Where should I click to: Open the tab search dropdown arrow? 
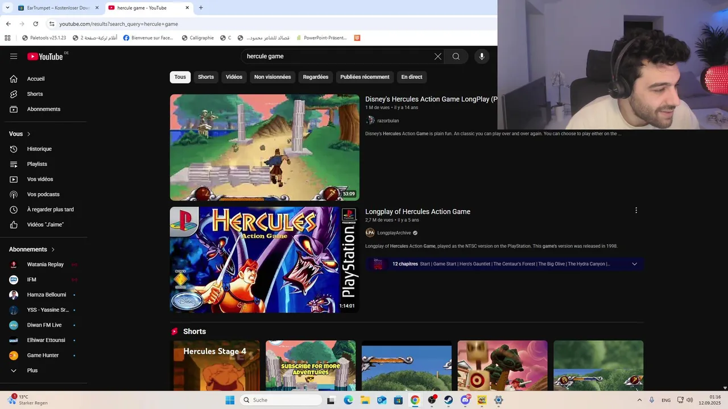click(x=7, y=8)
